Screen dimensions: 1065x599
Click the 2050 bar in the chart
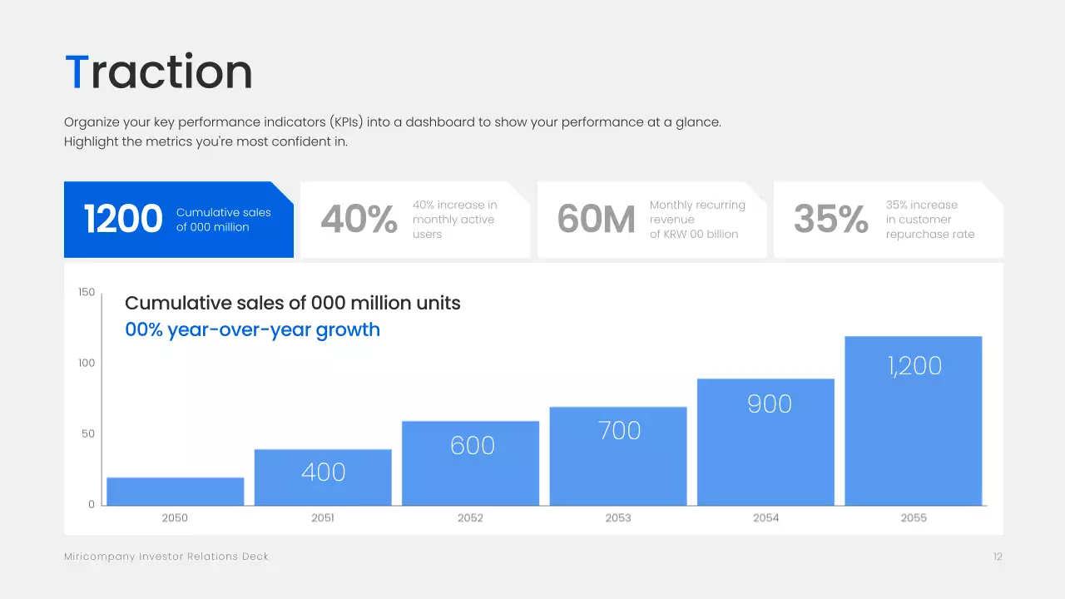tap(175, 489)
